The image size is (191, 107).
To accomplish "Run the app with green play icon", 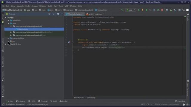I will [139, 10].
